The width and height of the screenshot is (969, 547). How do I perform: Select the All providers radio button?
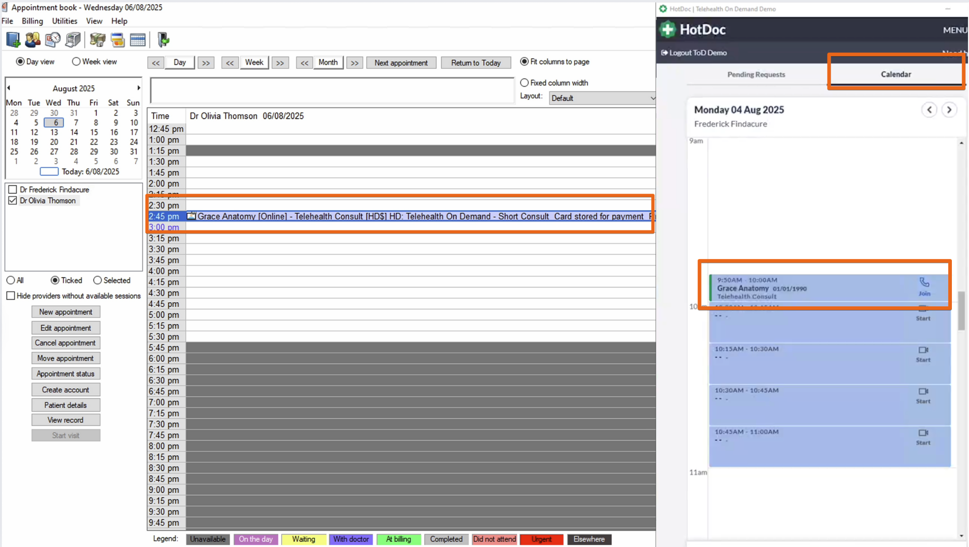click(11, 280)
